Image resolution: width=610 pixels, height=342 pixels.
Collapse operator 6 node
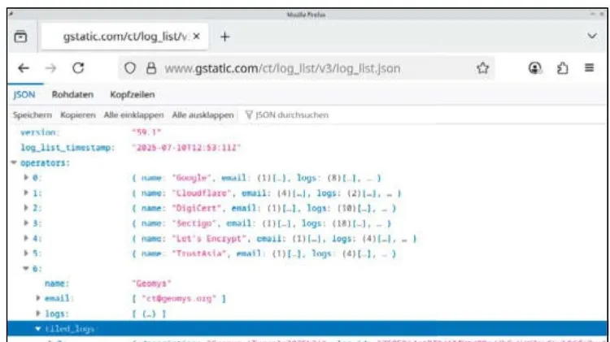[x=26, y=268]
